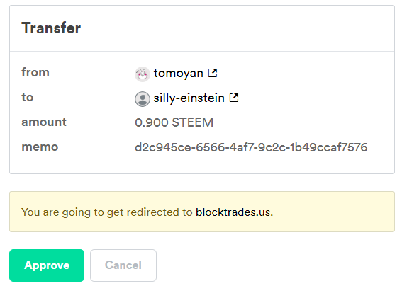402x286 pixels.
Task: Click tomoyan's bunny avatar image
Action: pos(143,74)
